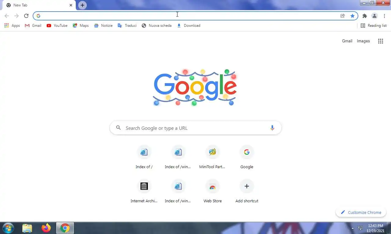The width and height of the screenshot is (391, 234).
Task: Click the magnifier icon in search box
Action: click(119, 128)
